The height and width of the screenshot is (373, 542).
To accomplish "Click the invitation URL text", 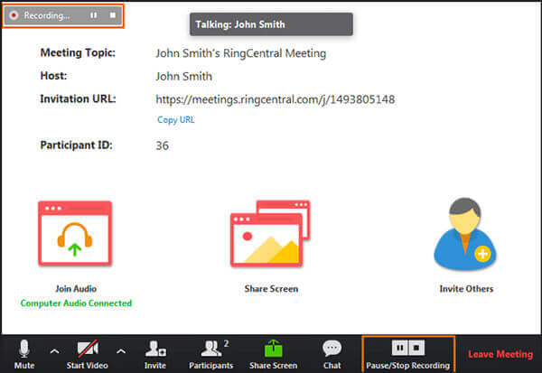I will click(x=276, y=99).
